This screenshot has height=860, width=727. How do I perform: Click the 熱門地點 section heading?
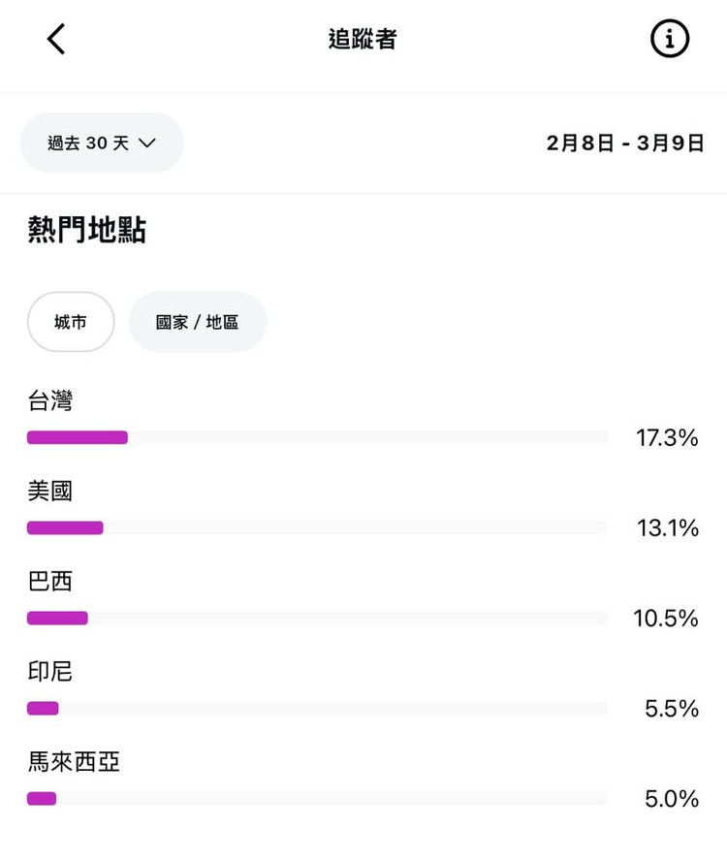[x=86, y=232]
